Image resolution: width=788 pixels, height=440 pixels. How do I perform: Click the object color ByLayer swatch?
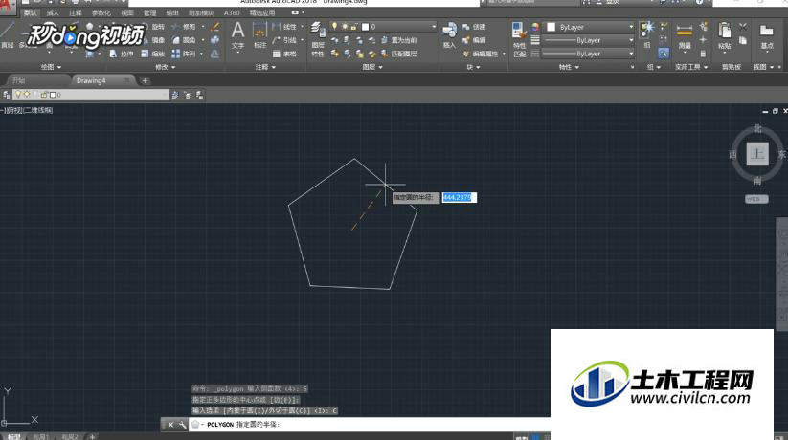coord(552,27)
